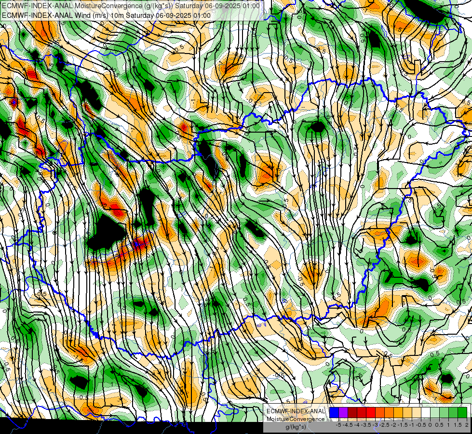The width and height of the screenshot is (472, 434).
Task: Click the blue swatch in the legend
Action: tap(334, 412)
